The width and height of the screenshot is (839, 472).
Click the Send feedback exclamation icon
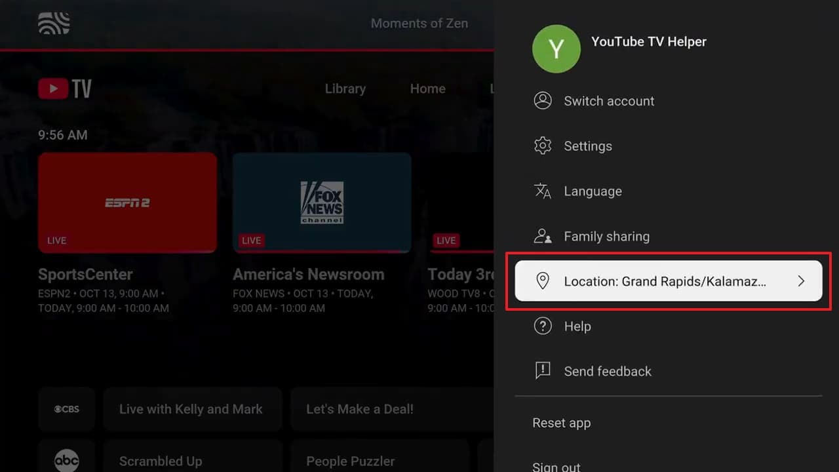click(x=543, y=371)
